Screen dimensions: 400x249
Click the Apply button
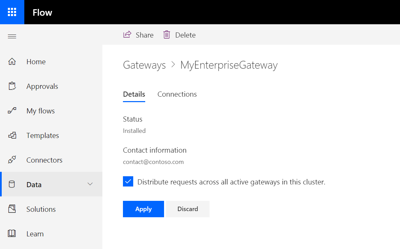(143, 209)
